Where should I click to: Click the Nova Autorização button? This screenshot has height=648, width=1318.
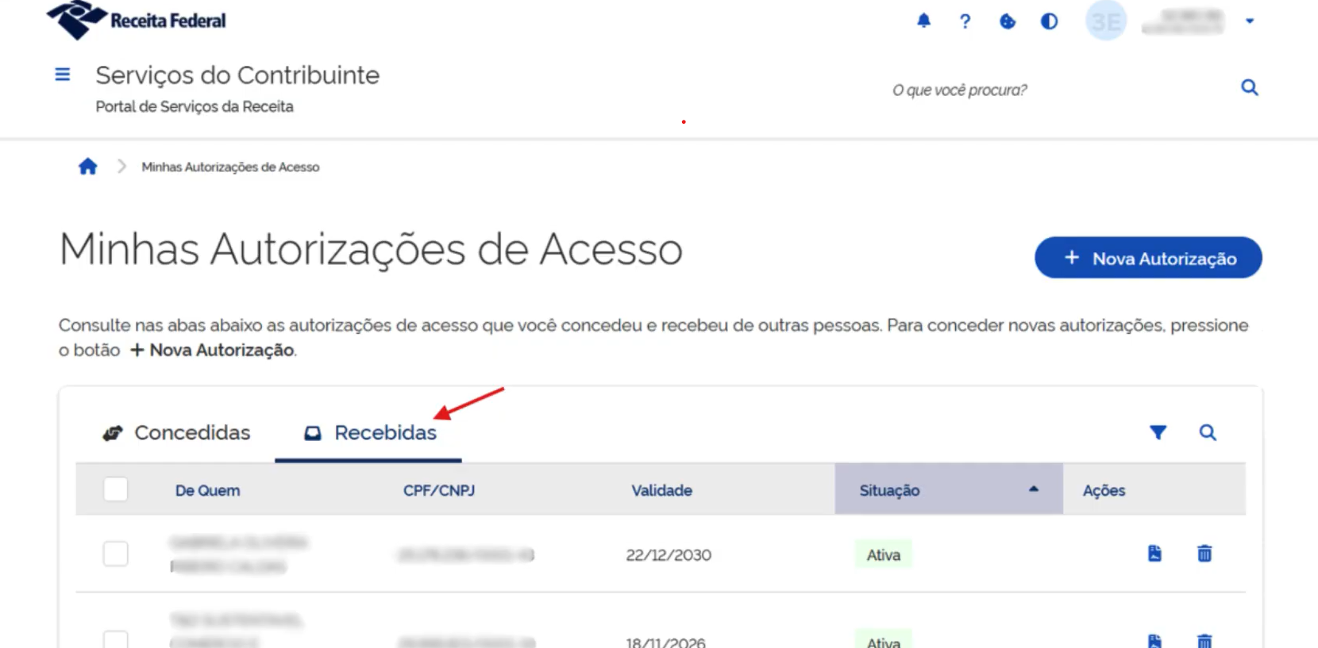1147,258
